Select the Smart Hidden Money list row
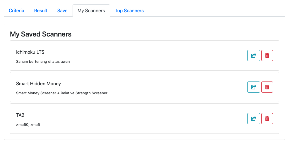Screen dimensions: 290x144 145,87
